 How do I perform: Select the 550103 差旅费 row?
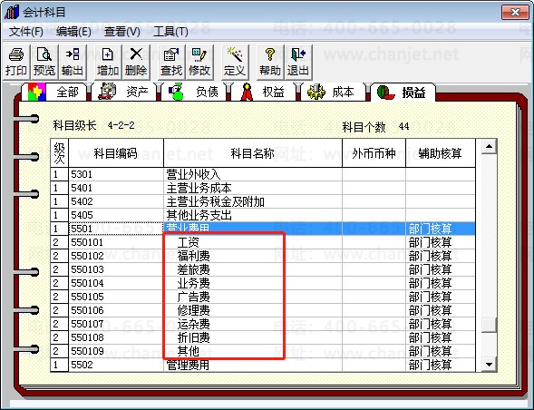tap(263, 269)
